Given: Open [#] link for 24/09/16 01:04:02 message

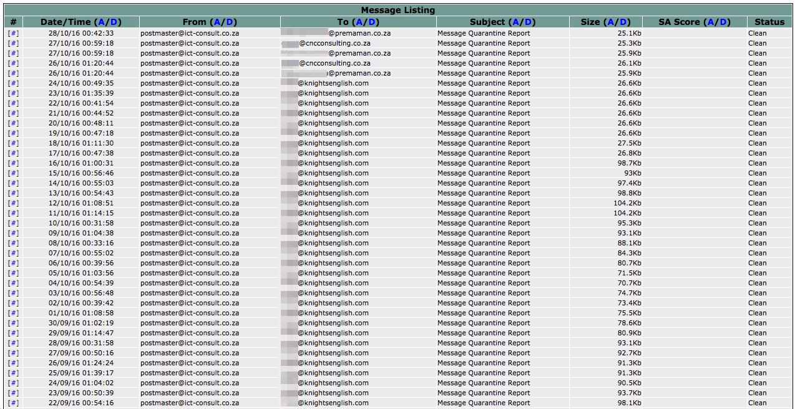Looking at the screenshot, I should pyautogui.click(x=13, y=383).
